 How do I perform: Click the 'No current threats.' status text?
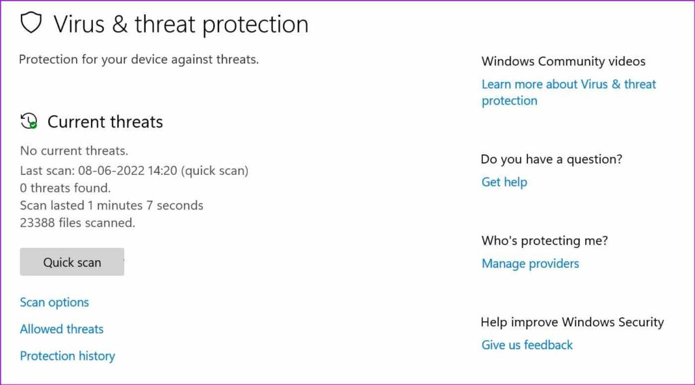74,150
